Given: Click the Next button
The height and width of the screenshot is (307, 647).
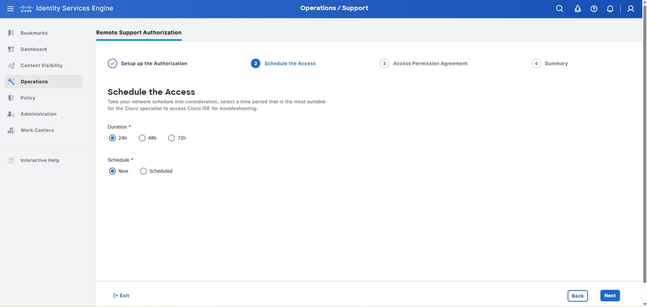Looking at the screenshot, I should 610,295.
